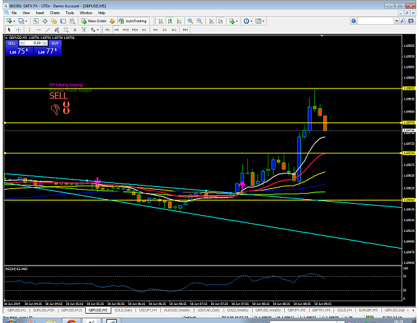Screen dimensions: 419x323
Task: Switch timeframe to M15
Action: pos(125,30)
